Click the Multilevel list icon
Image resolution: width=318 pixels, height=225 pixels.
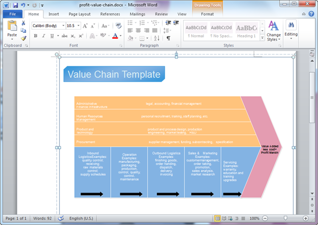tap(154, 23)
